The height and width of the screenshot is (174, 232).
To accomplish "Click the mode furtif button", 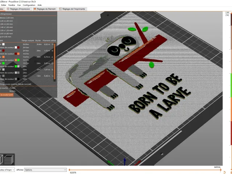I will (x=7, y=95).
